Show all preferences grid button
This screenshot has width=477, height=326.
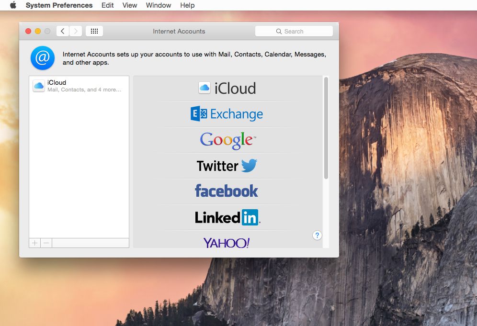[94, 31]
